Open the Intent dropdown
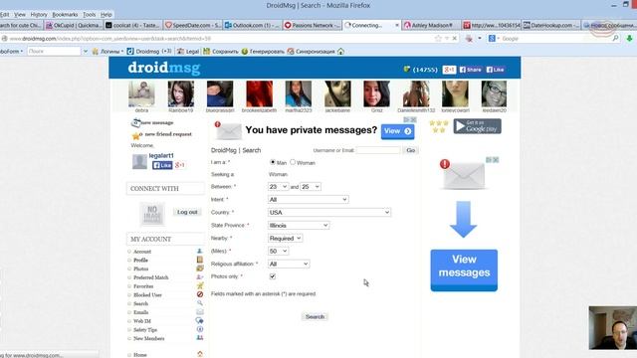The height and width of the screenshot is (358, 637). coord(308,199)
